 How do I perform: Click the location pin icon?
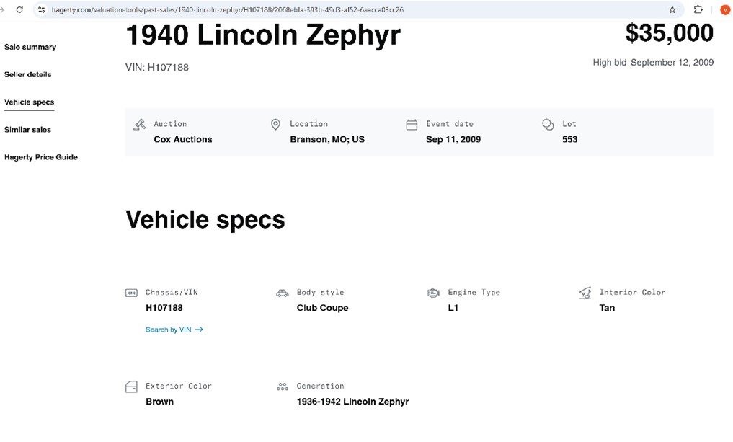point(275,125)
